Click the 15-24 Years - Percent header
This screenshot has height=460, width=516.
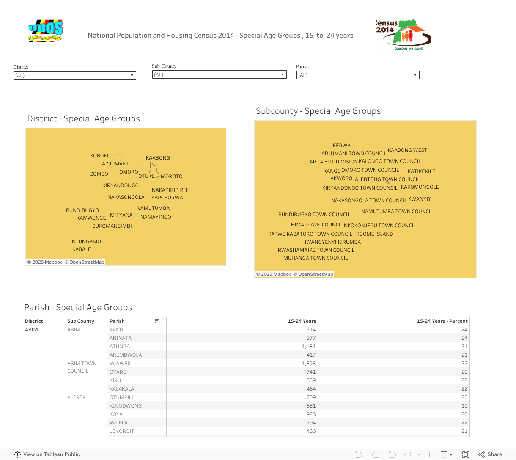point(442,321)
